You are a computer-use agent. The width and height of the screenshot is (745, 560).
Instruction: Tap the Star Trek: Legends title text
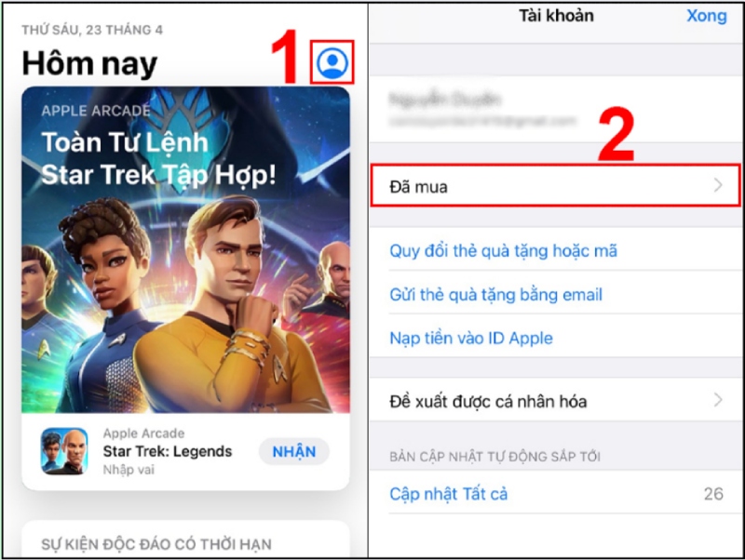pyautogui.click(x=168, y=451)
